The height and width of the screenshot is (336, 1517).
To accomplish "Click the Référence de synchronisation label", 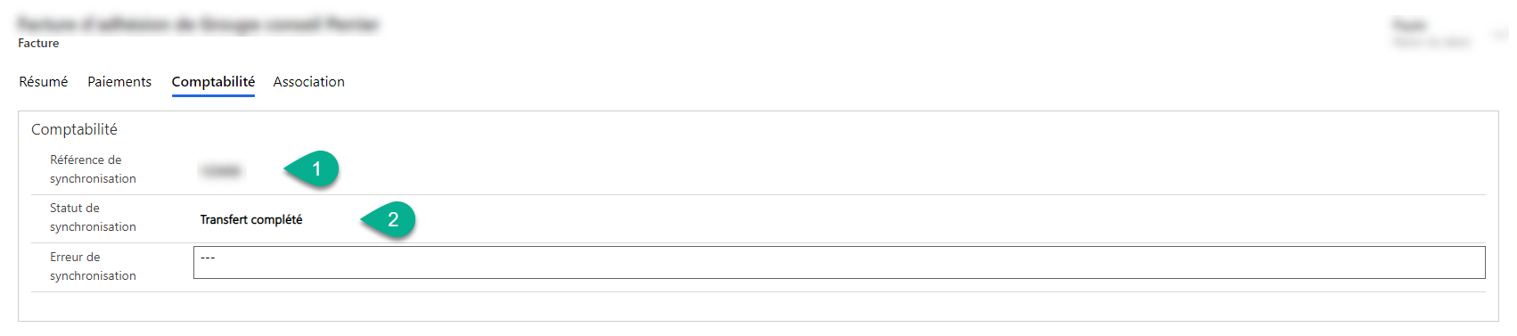I will click(93, 169).
